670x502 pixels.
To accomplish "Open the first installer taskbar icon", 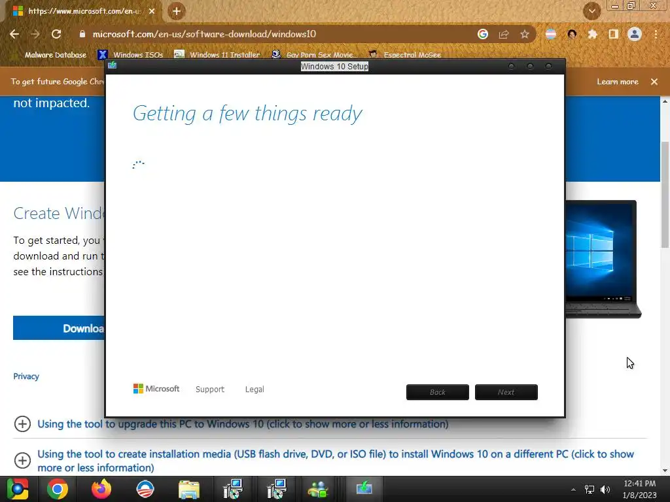I will (233, 489).
